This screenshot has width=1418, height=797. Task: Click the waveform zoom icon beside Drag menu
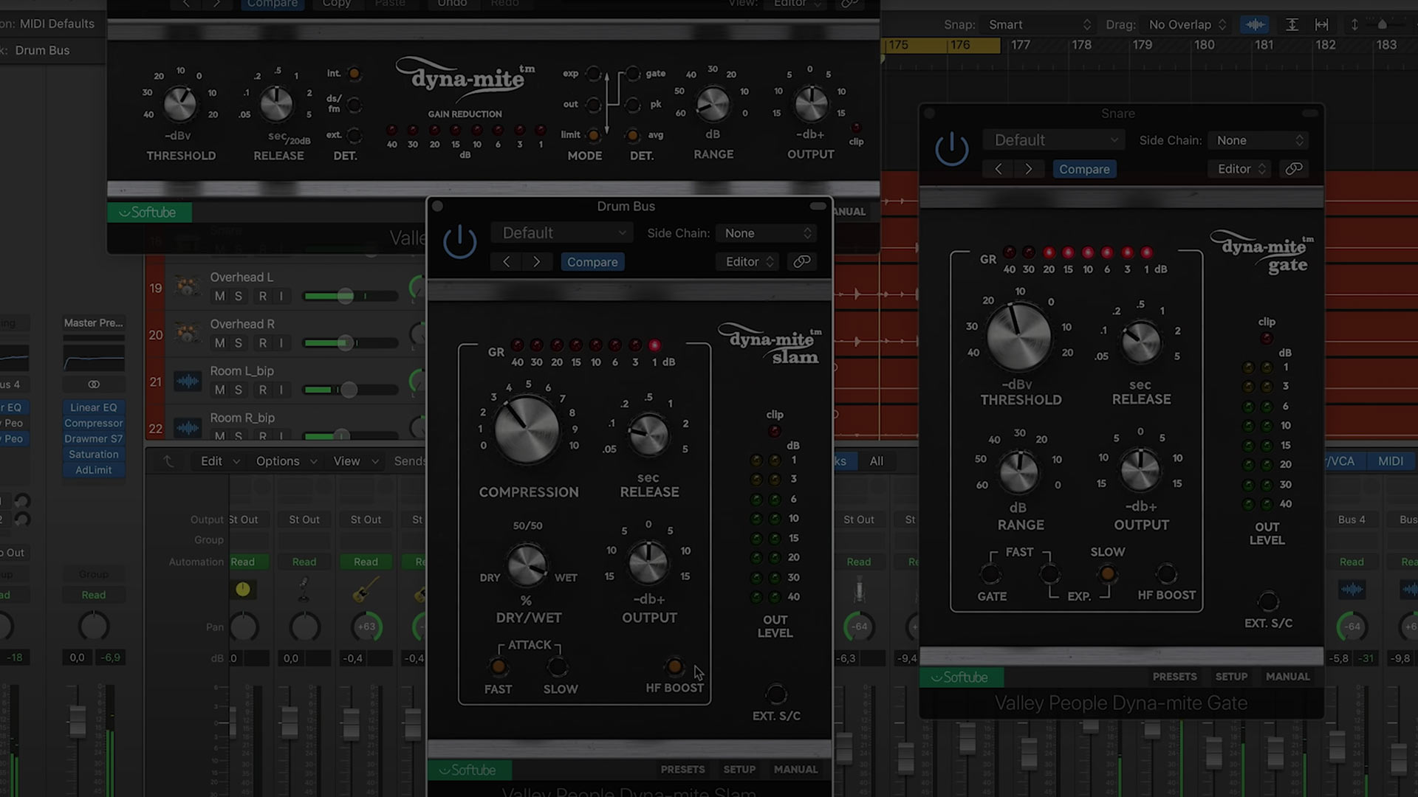coord(1255,24)
